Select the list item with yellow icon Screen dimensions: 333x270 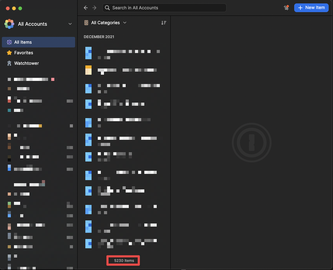click(x=123, y=70)
